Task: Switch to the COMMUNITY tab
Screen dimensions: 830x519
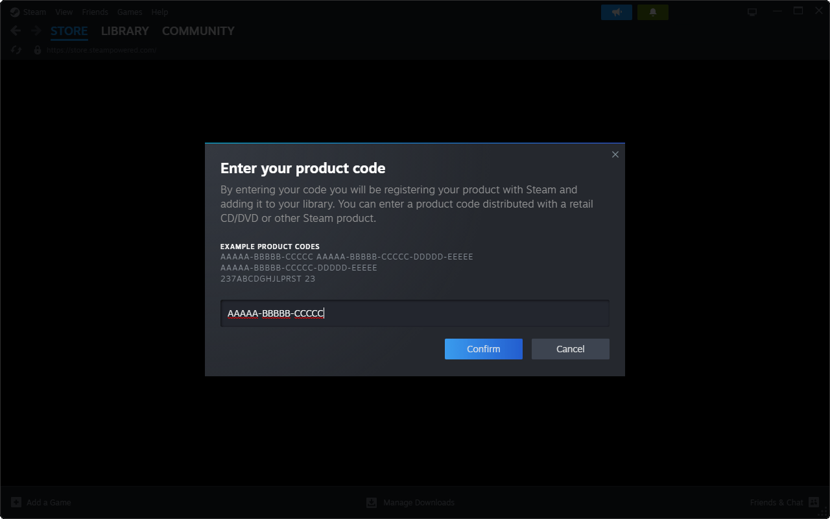Action: click(198, 30)
